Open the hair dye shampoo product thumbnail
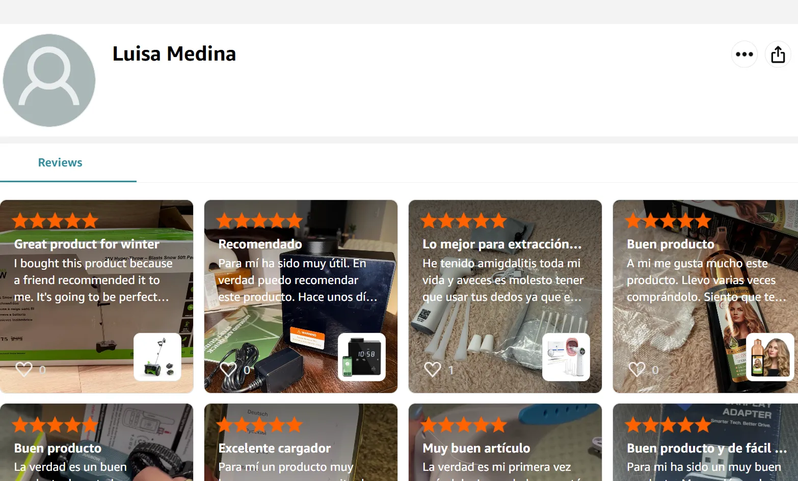 (x=770, y=357)
